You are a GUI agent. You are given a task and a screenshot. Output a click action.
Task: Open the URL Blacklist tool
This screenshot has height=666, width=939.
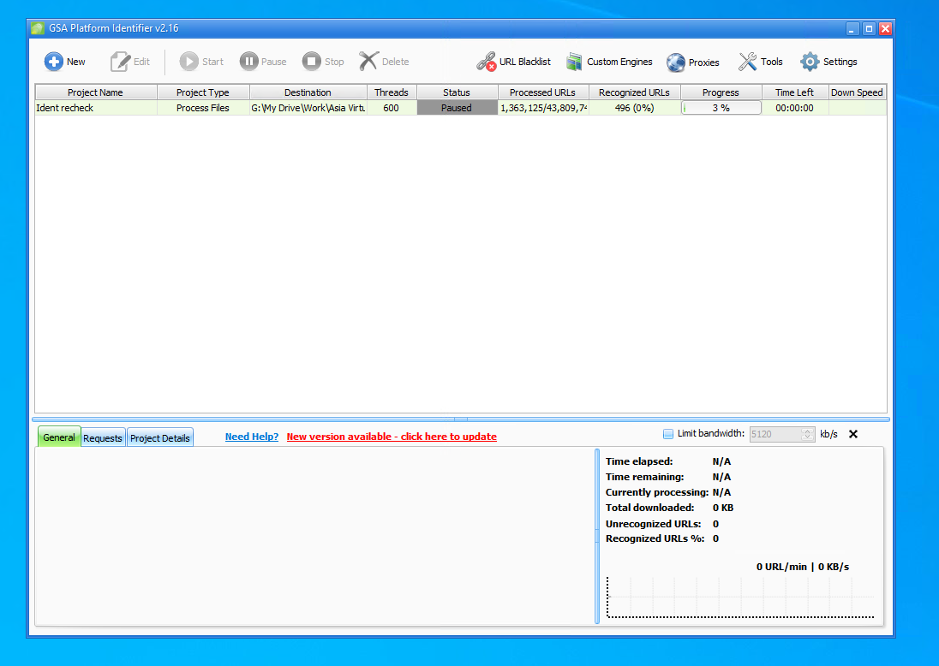click(487, 62)
